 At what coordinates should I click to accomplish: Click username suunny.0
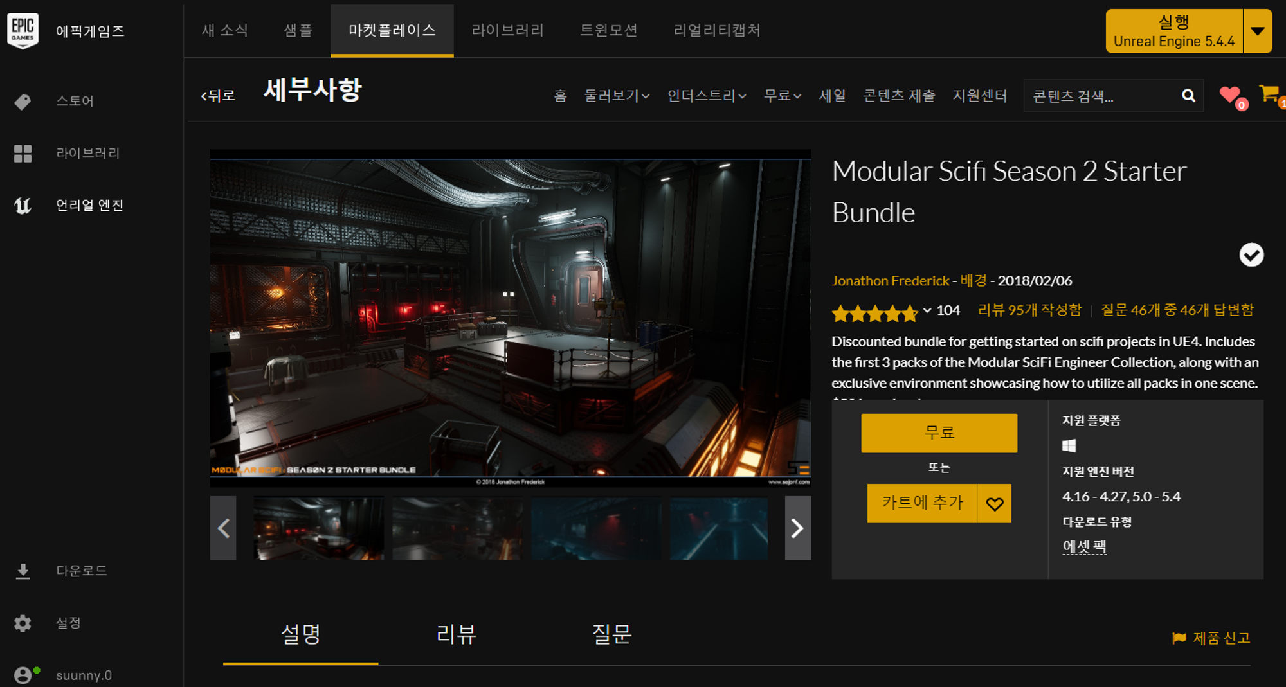tap(84, 675)
